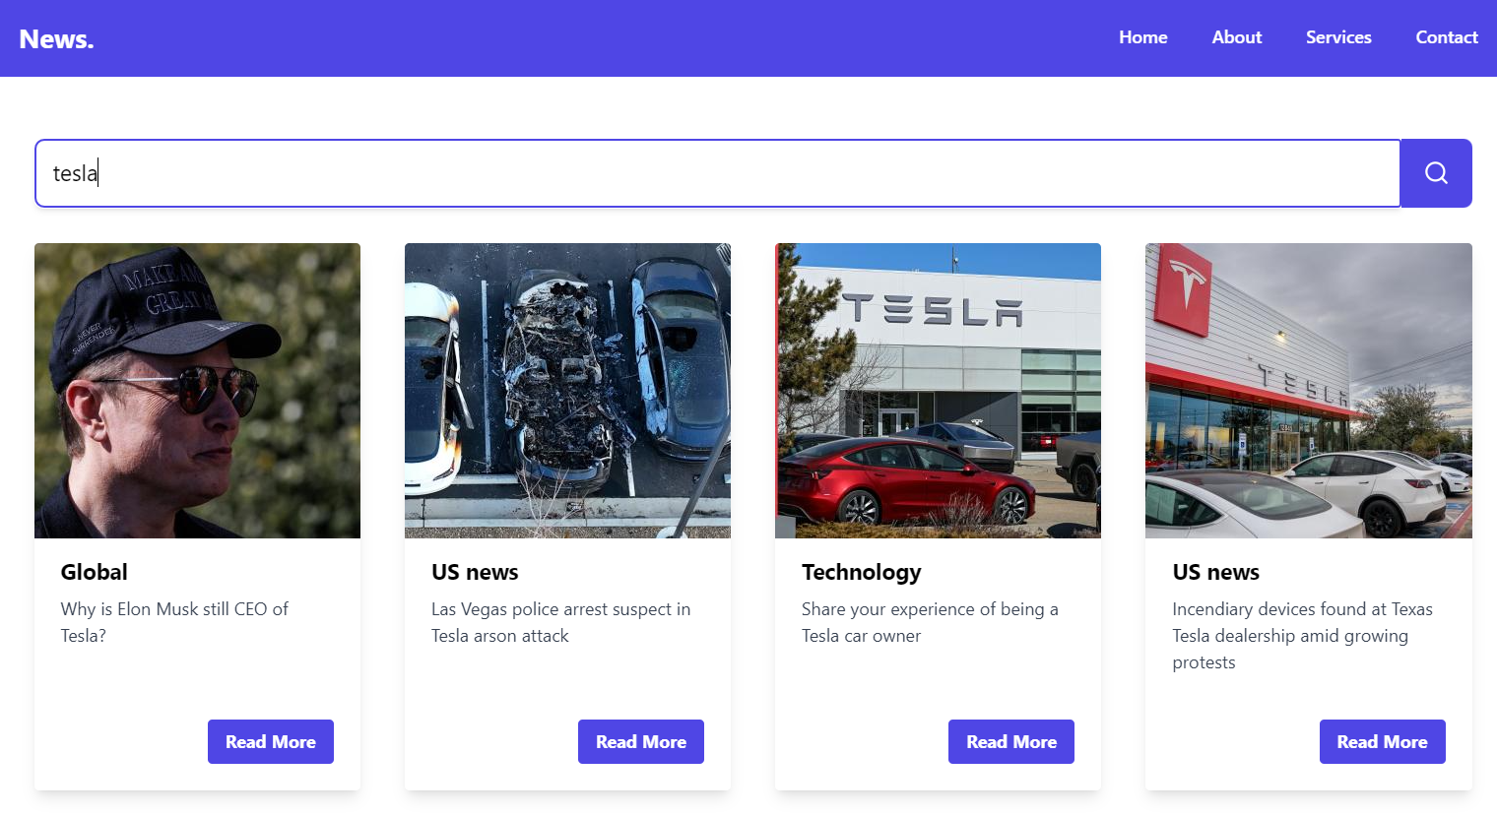
Task: Select headline about incendiary devices in Texas
Action: [1302, 636]
